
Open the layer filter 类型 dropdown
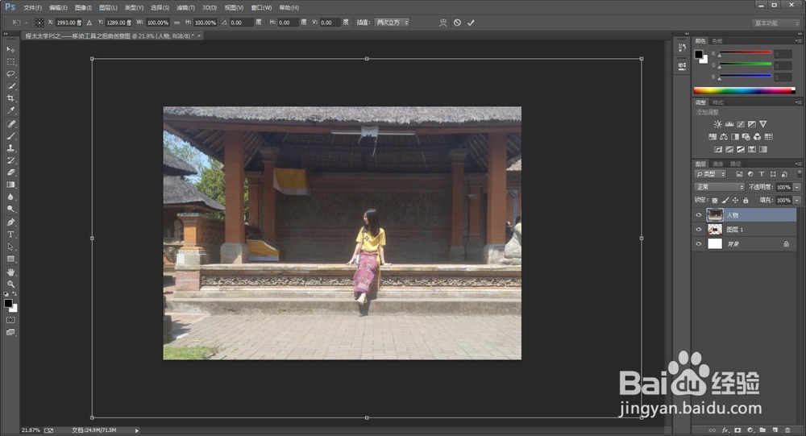coord(710,174)
